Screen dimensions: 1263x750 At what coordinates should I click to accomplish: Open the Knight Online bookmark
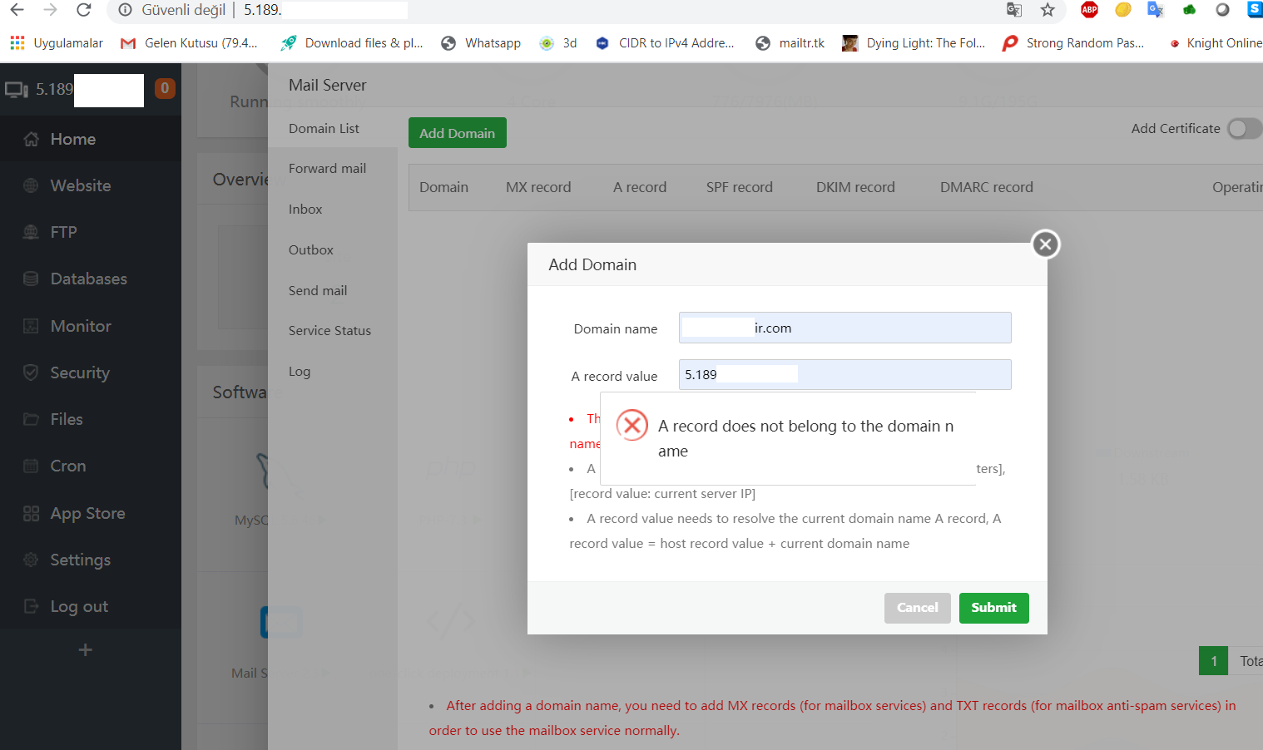point(1216,43)
